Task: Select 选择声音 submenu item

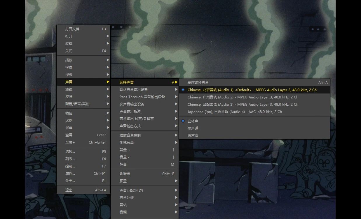Action: 145,82
